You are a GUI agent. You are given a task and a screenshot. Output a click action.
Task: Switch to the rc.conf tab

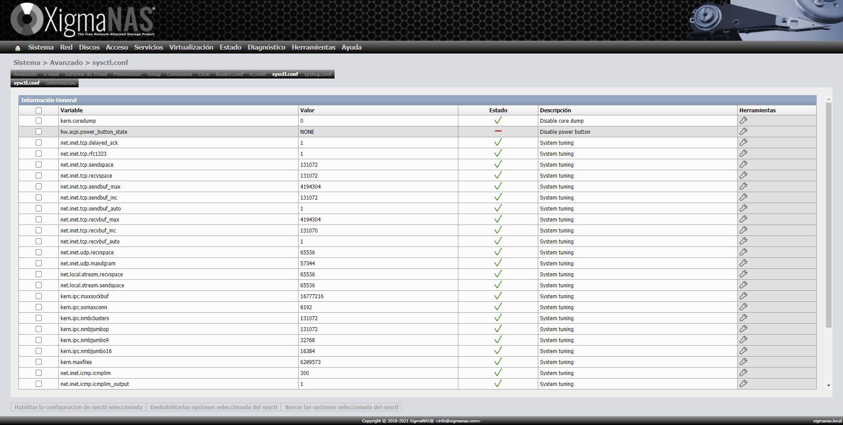tap(257, 74)
